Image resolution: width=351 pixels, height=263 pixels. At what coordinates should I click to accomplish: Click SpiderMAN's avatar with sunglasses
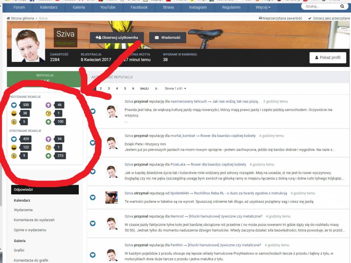coord(111,197)
